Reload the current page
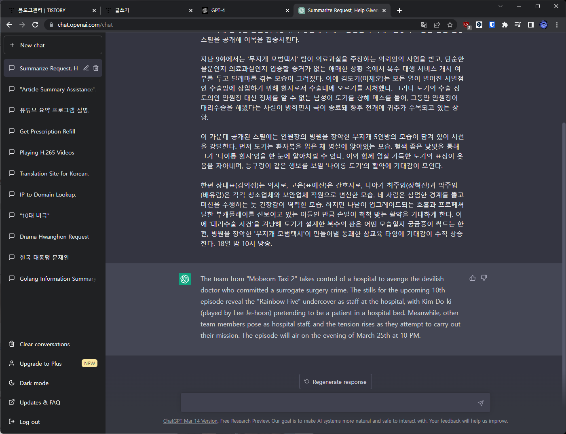Screen dimensions: 566x434 click(x=35, y=25)
